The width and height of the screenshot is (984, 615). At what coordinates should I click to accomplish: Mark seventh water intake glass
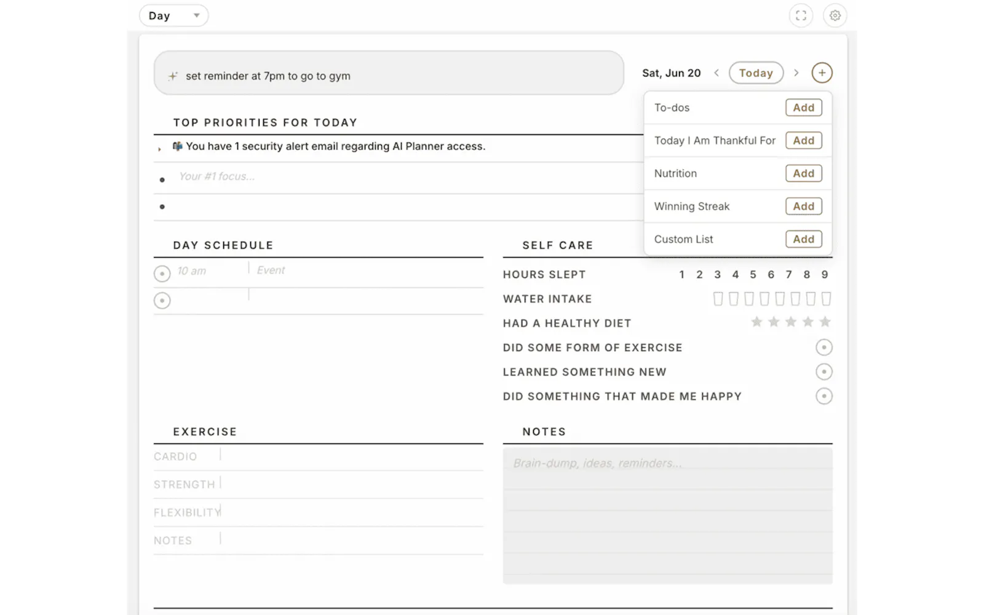(811, 299)
